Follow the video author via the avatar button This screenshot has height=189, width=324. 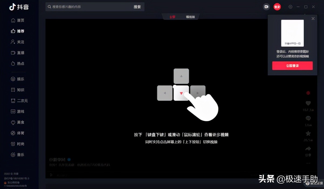click(308, 93)
